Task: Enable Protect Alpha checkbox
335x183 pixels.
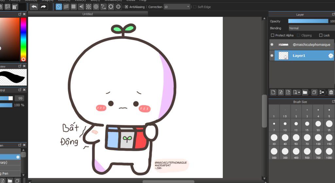Action: tap(273, 35)
